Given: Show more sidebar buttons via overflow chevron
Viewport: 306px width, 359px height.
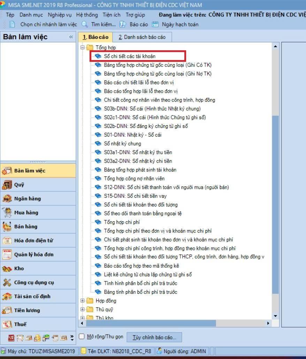Looking at the screenshot, I should 72,338.
